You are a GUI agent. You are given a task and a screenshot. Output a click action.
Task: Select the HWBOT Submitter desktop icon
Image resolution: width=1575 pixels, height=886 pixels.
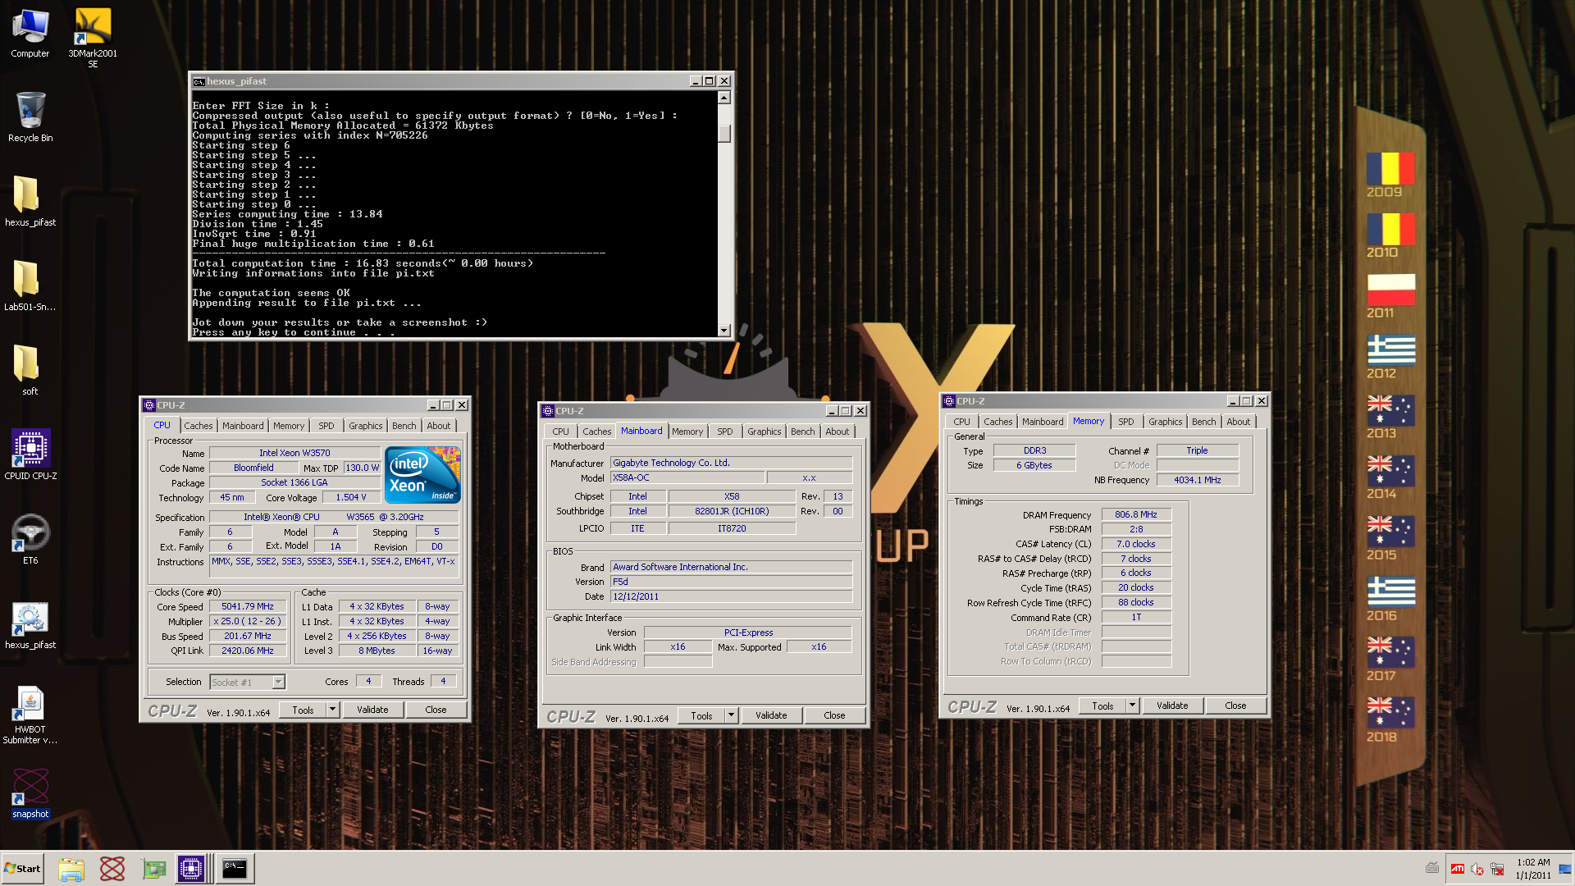(30, 715)
